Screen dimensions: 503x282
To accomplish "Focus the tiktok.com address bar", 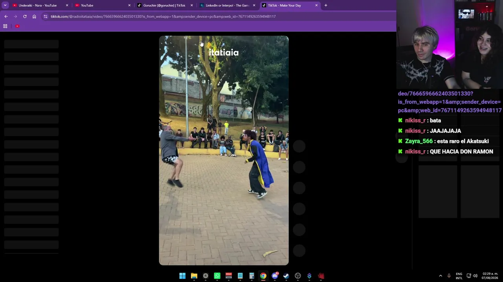I will (218, 16).
